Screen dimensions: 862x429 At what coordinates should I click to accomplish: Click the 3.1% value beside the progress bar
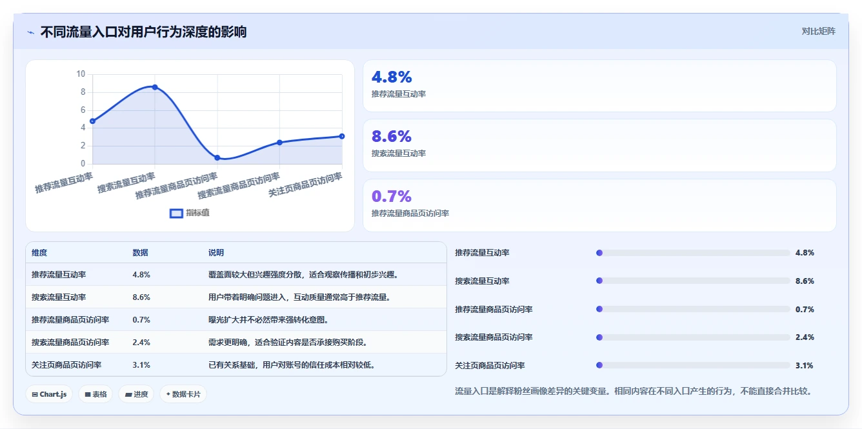[805, 366]
